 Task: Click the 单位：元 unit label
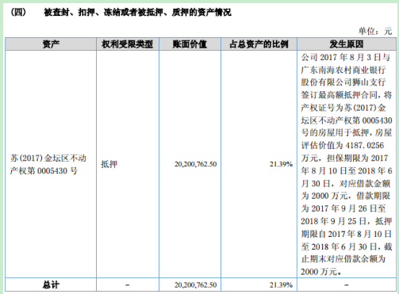375,31
